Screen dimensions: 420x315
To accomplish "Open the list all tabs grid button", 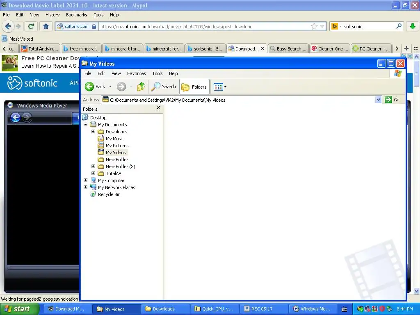I will [x=416, y=48].
